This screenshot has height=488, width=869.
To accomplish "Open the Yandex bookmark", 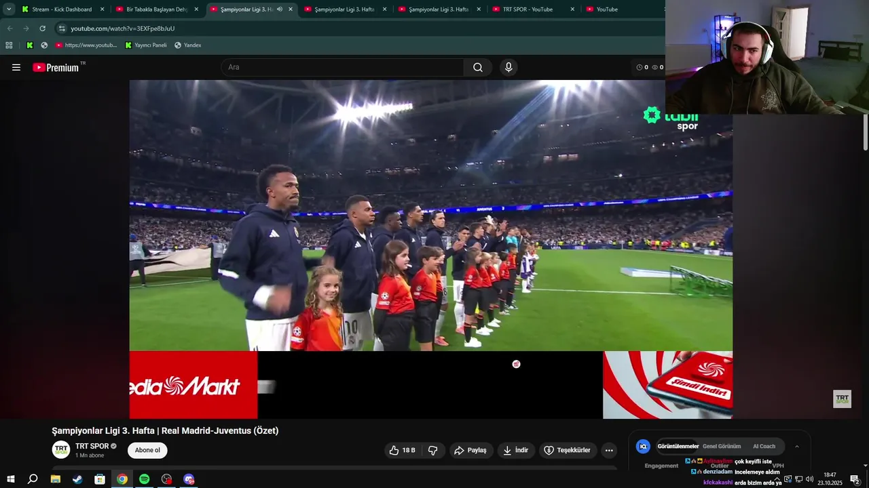I will pyautogui.click(x=188, y=45).
